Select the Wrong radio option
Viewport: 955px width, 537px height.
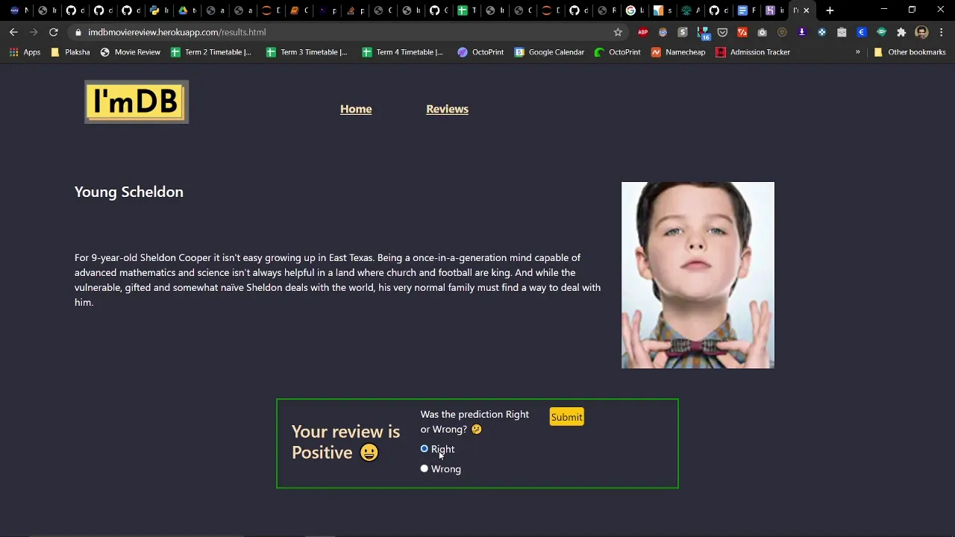click(x=425, y=468)
